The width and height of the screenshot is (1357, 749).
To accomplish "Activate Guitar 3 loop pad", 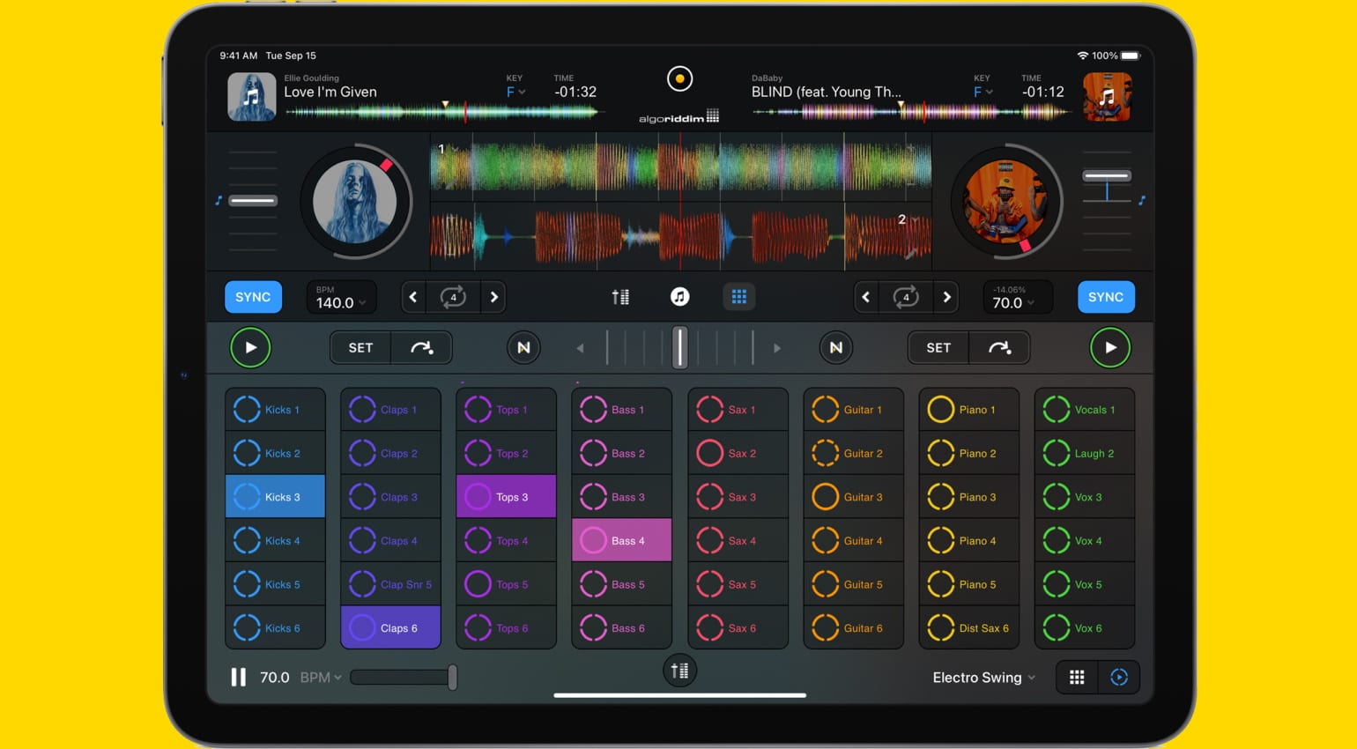I will pyautogui.click(x=853, y=497).
